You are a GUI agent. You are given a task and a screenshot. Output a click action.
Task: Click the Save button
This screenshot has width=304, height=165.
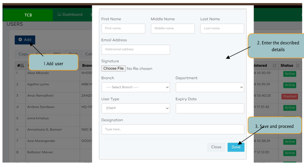pos(236,147)
